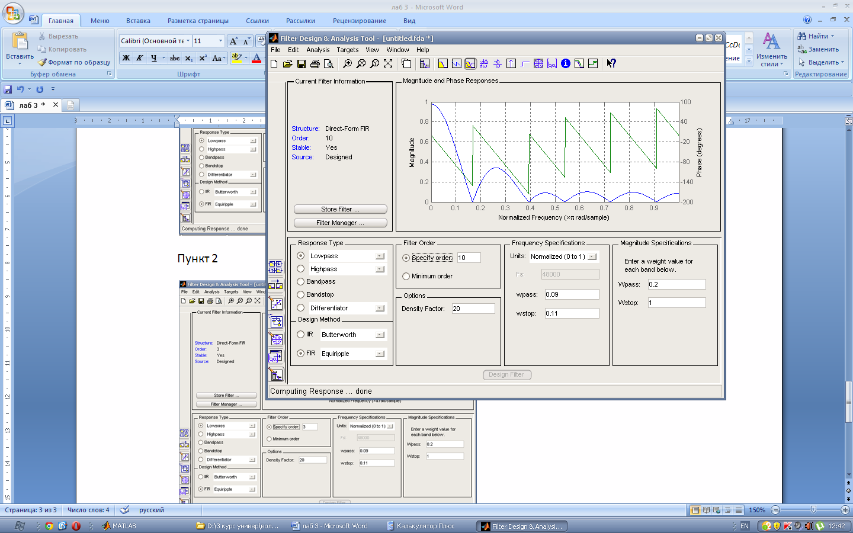Open the Equiripple FIR method dropdown
This screenshot has height=533, width=853.
pyautogui.click(x=380, y=354)
